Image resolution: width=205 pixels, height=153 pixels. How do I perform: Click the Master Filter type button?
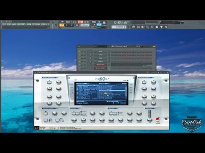pos(46,120)
